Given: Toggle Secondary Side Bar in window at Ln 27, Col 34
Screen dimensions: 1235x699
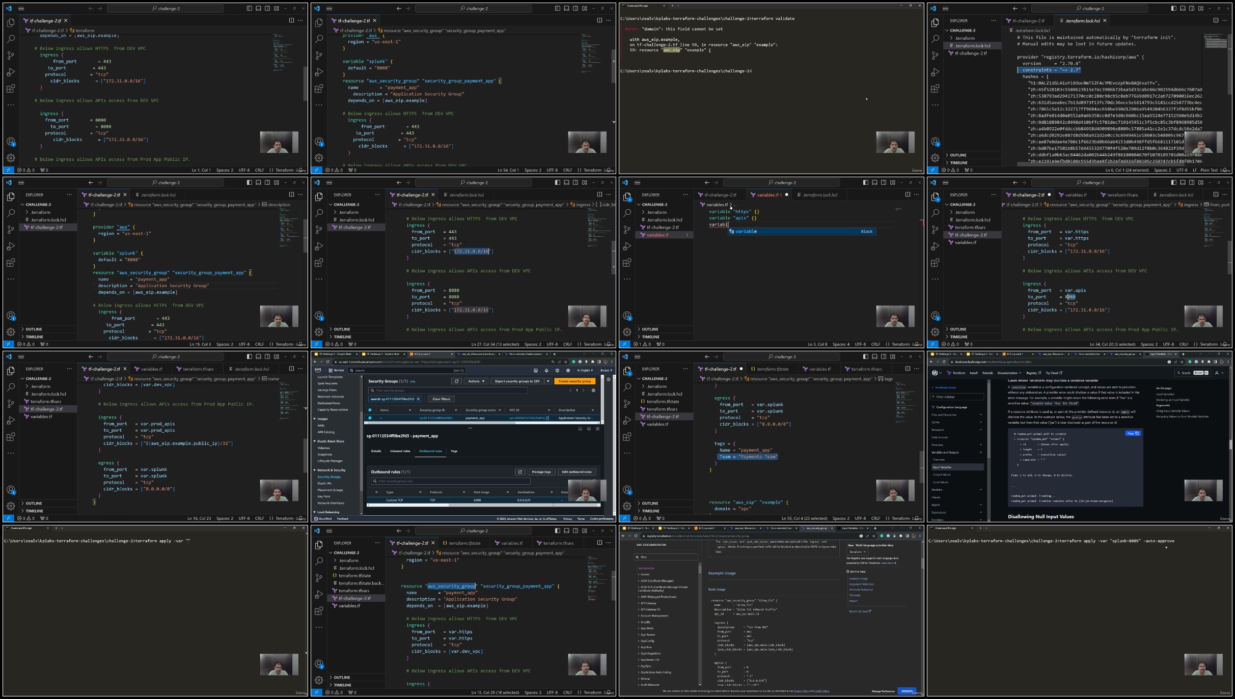Looking at the screenshot, I should tap(575, 182).
